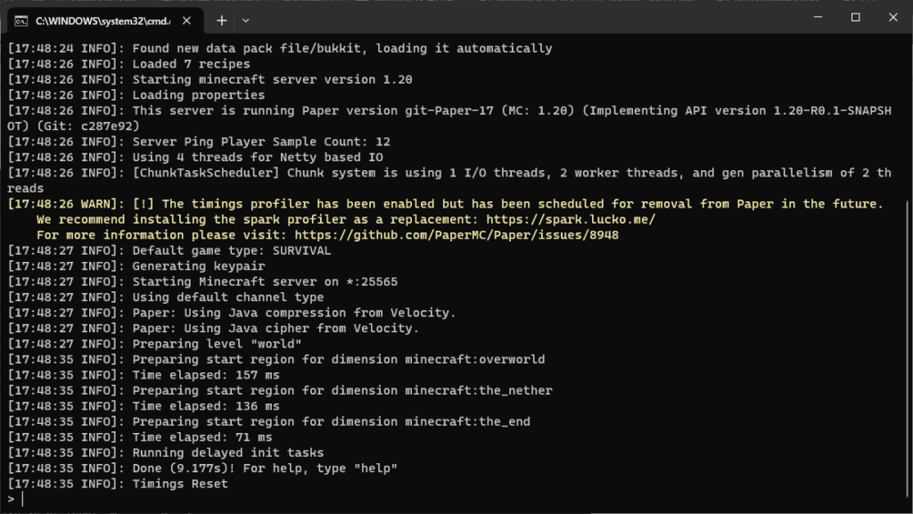Open the PaperMC GitHub issues 8948 link

456,235
